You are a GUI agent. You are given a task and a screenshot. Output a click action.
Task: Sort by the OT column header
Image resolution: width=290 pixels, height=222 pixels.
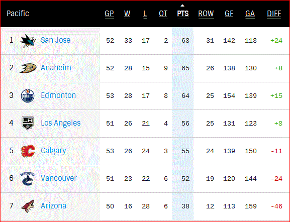163,14
